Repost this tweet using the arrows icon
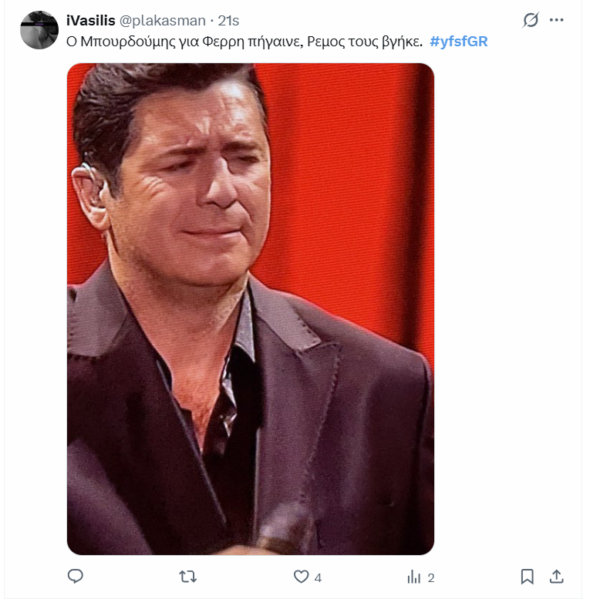Screen dimensions: 590x599 click(187, 577)
